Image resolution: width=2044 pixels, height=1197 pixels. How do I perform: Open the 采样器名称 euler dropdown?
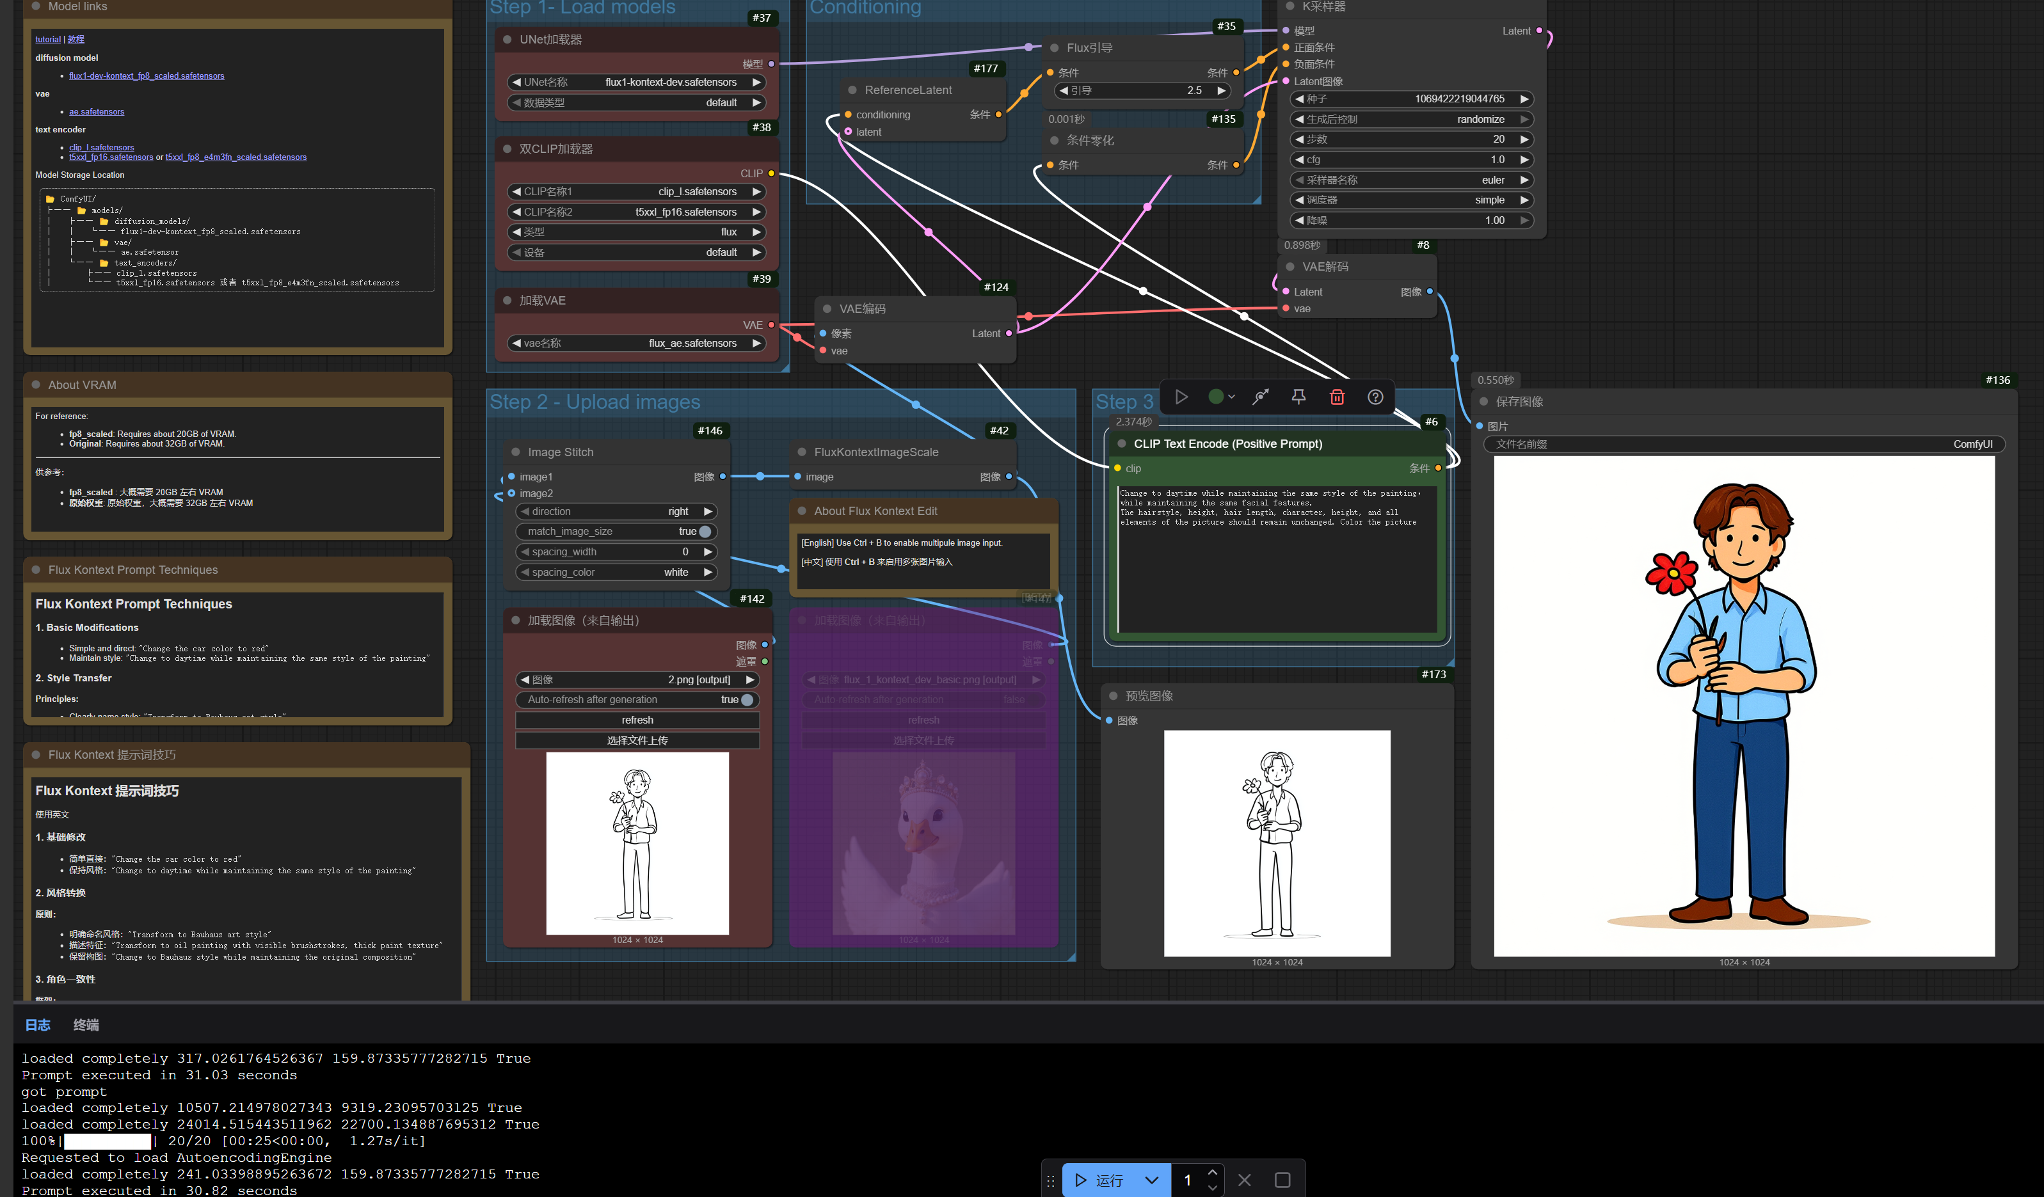[x=1411, y=180]
